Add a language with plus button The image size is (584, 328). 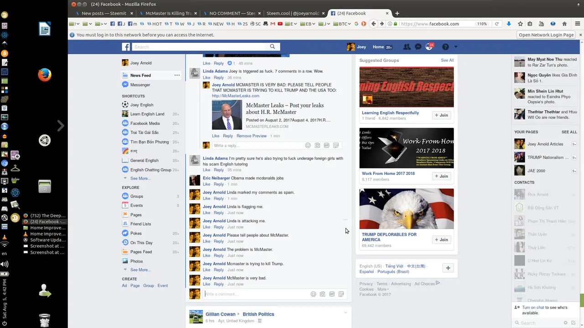pos(448,268)
